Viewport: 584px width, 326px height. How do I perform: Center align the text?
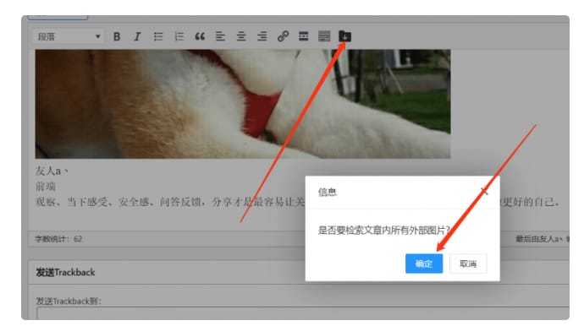coord(241,36)
